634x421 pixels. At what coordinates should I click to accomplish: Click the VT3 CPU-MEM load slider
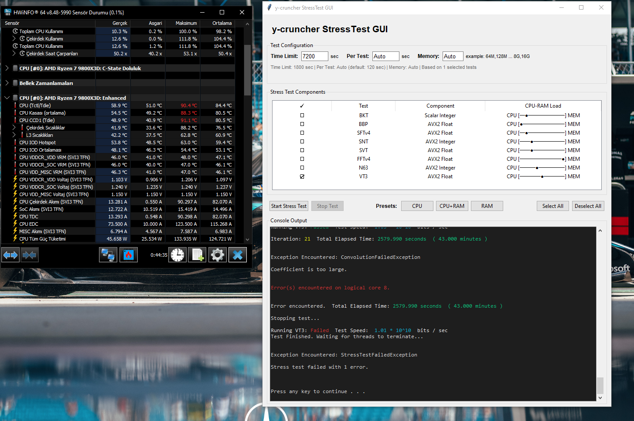click(542, 177)
